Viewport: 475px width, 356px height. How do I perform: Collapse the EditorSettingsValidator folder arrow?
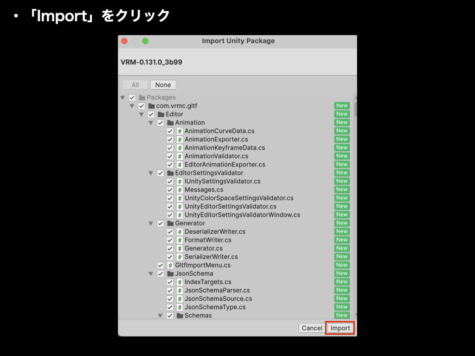point(151,173)
